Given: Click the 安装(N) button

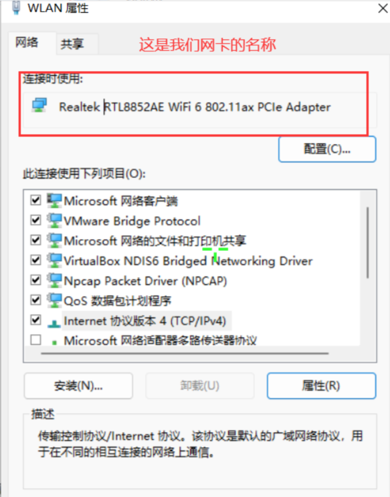Looking at the screenshot, I should point(78,386).
